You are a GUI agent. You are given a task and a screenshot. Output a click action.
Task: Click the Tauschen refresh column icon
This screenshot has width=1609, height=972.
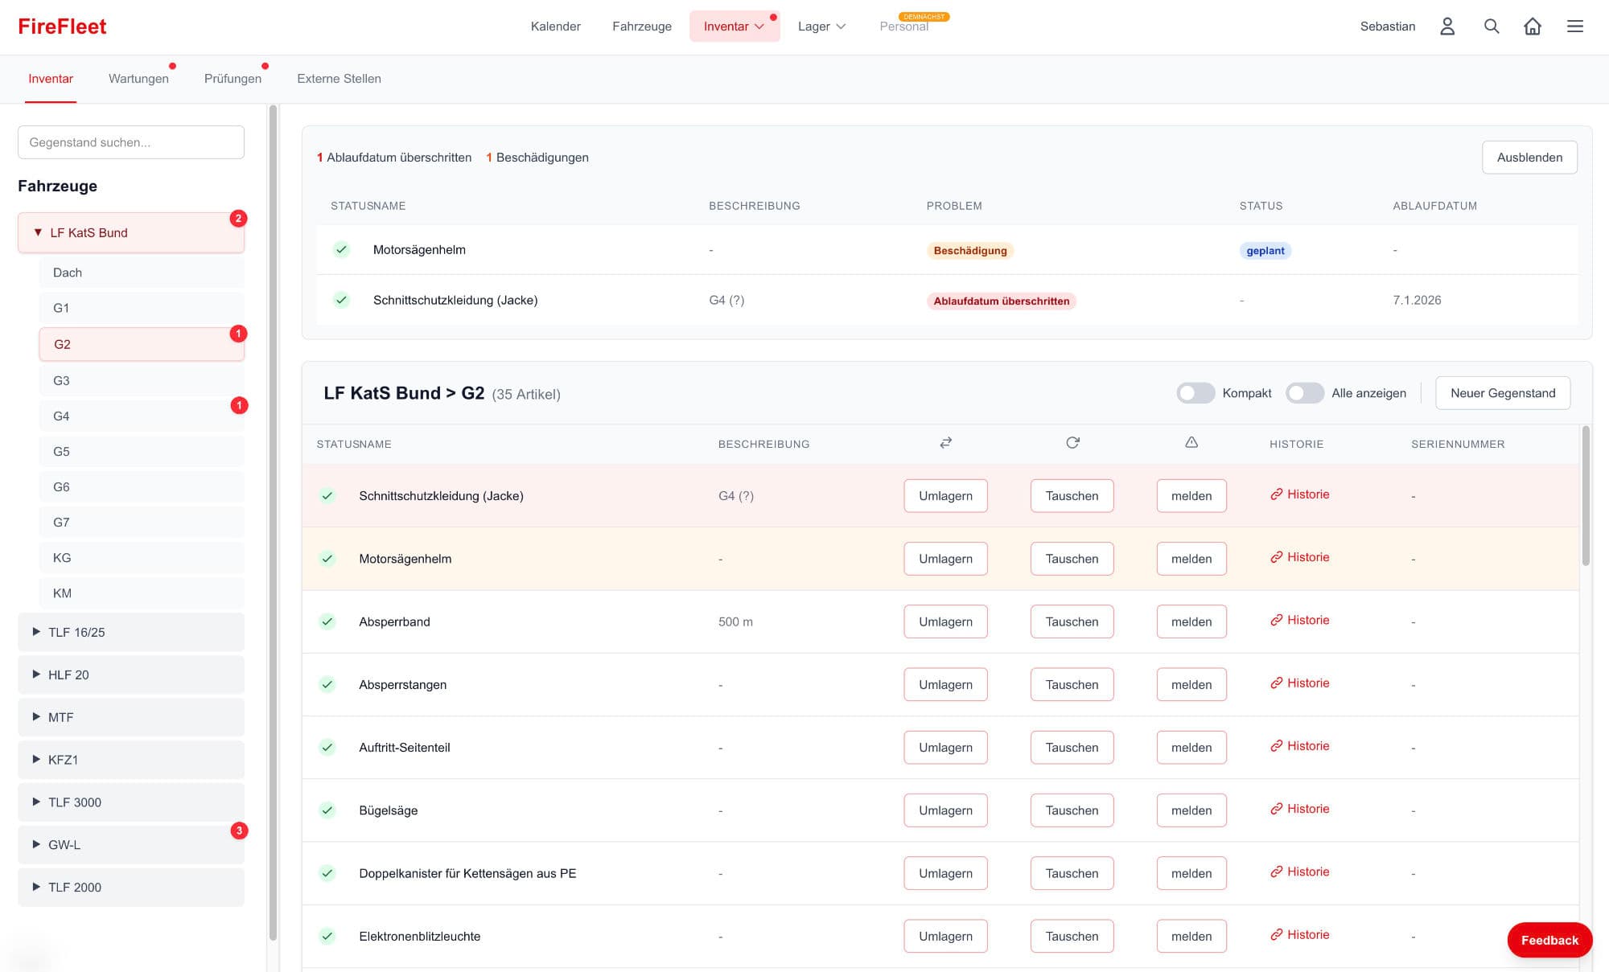pyautogui.click(x=1072, y=443)
